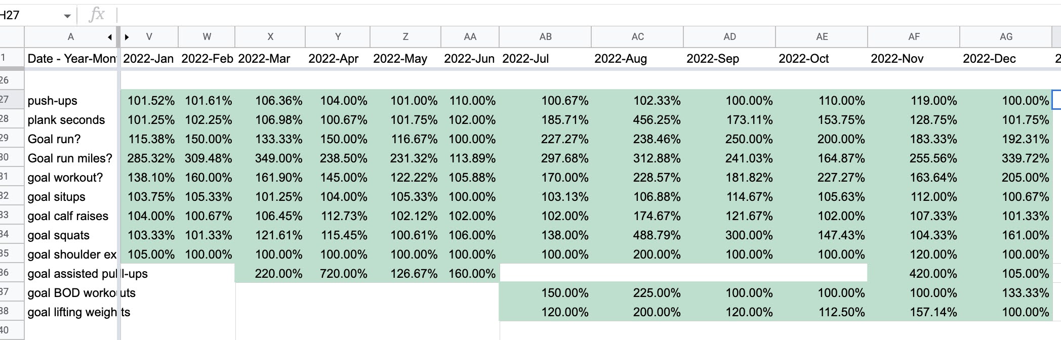Select column AB header

(545, 37)
